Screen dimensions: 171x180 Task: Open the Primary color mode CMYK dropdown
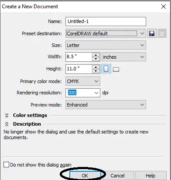[83, 81]
